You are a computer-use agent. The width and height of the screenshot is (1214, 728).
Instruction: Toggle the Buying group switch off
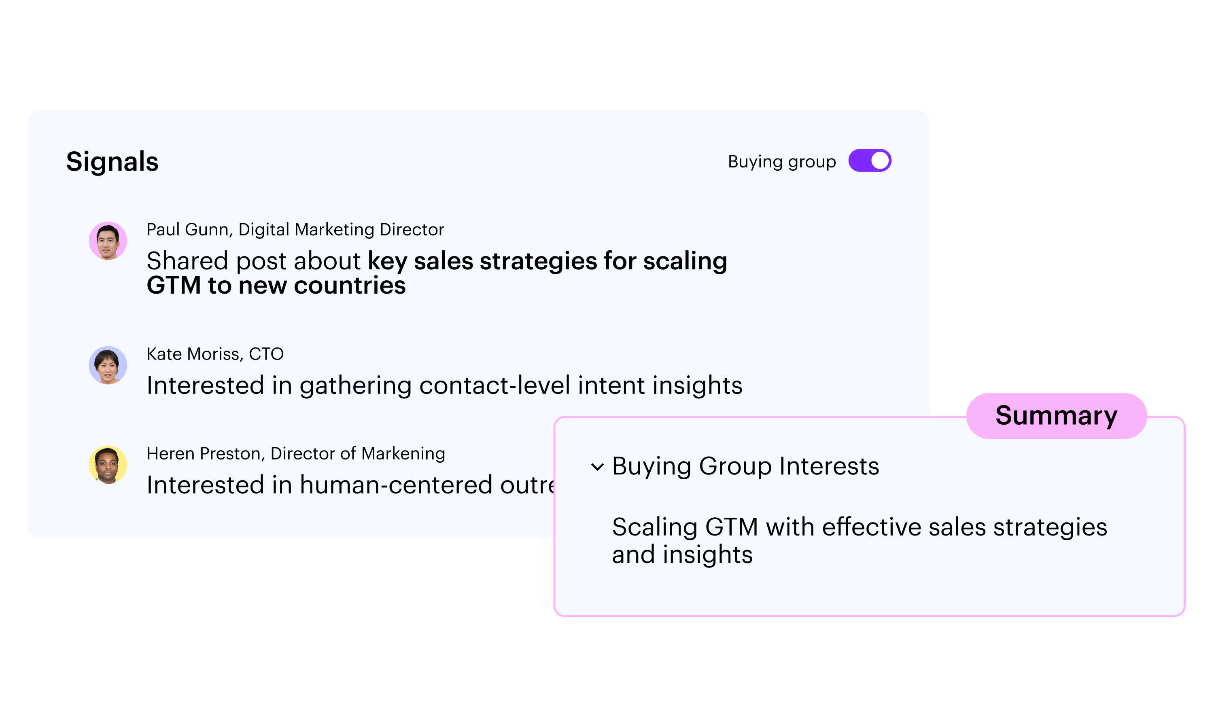pyautogui.click(x=869, y=161)
